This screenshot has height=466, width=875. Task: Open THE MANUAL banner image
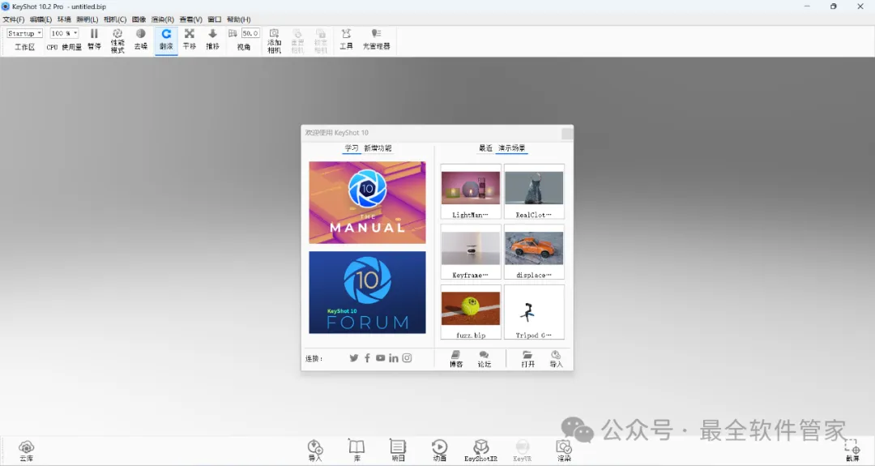(367, 203)
